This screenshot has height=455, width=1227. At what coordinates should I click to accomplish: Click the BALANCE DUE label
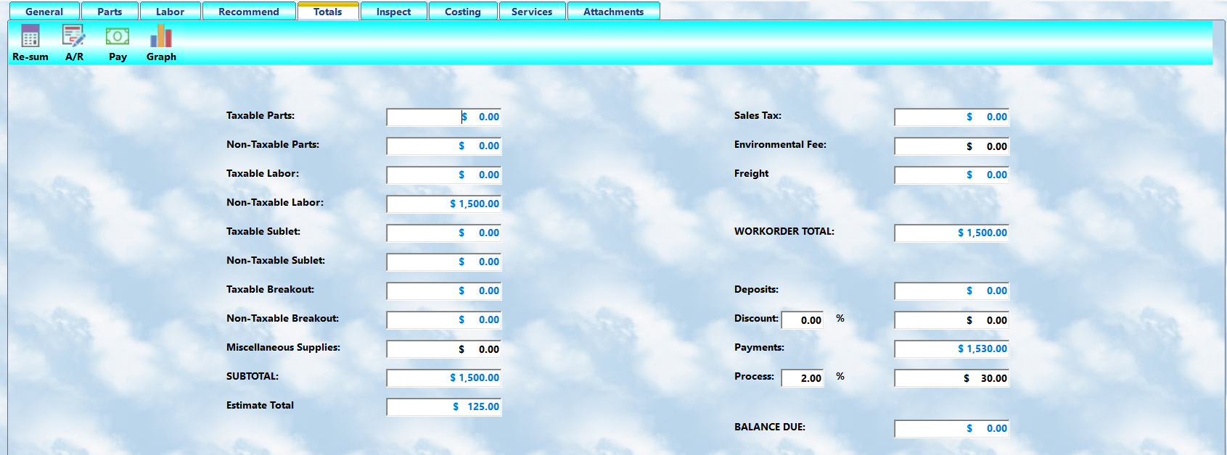pyautogui.click(x=770, y=427)
